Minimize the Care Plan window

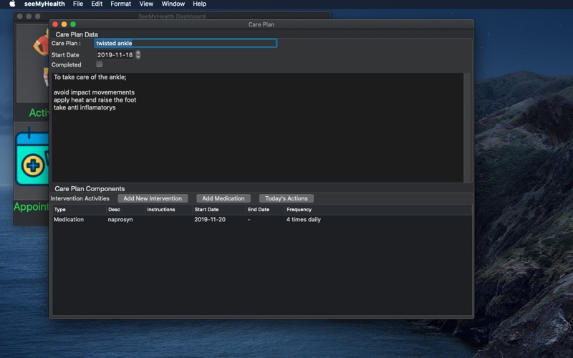64,24
